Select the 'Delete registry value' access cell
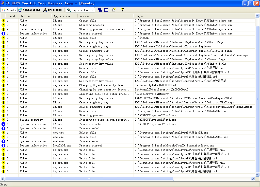The width and height of the screenshot is (260, 187). click(95, 107)
